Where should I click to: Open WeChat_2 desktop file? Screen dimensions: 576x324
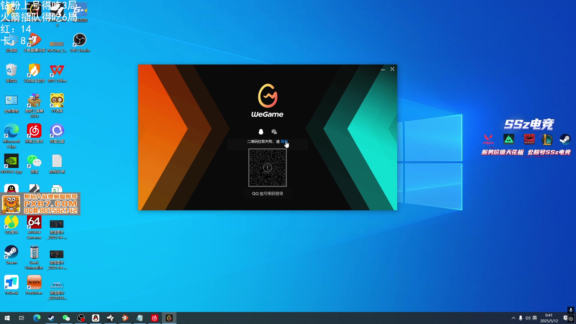57,46
